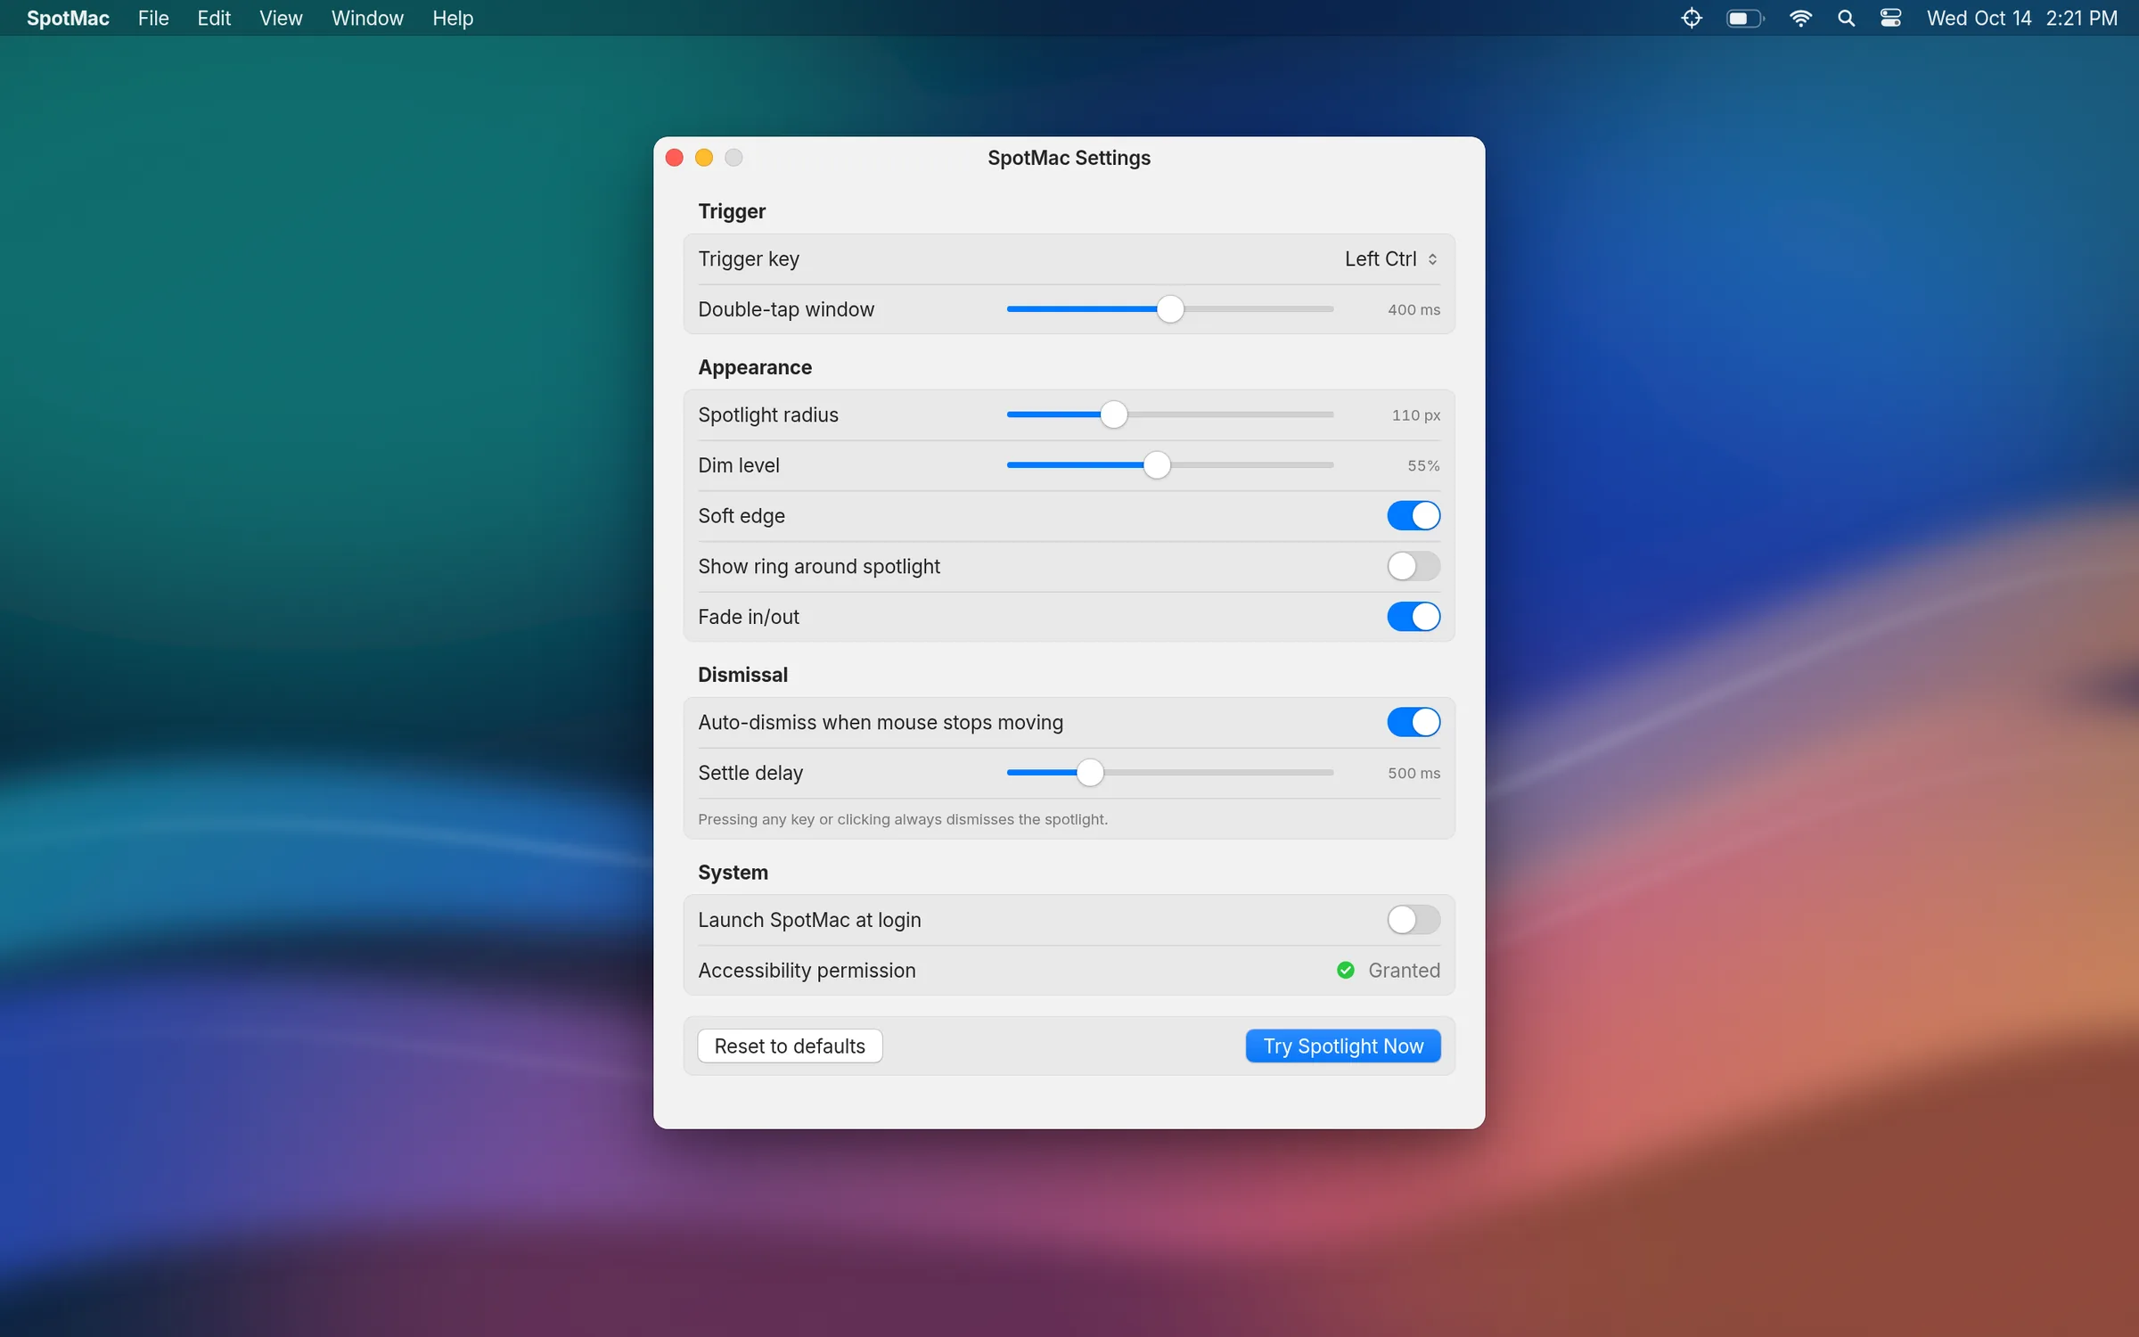
Task: Close the SpotMac Settings window
Action: [675, 158]
